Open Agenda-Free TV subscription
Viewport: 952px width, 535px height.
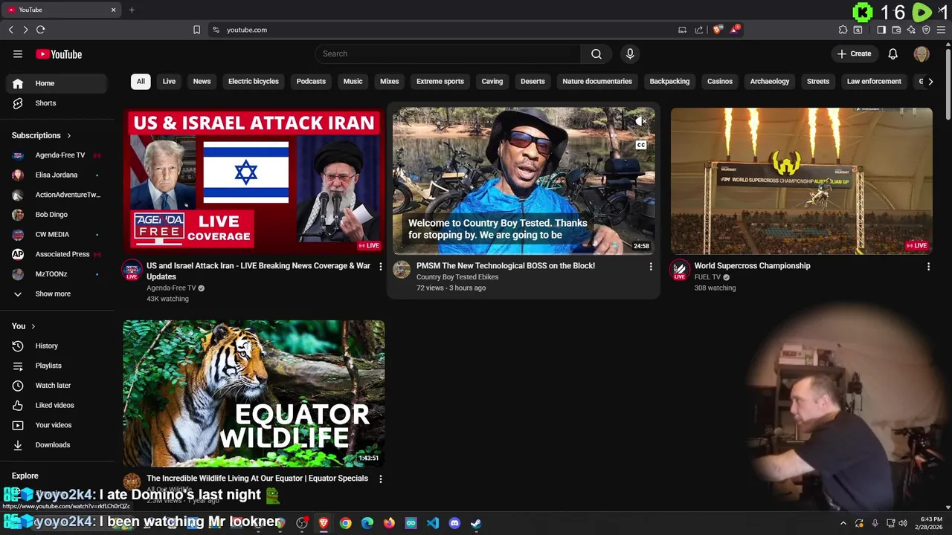(x=57, y=155)
